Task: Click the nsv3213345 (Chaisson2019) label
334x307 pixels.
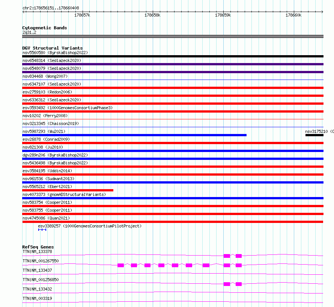Action: tap(51, 123)
